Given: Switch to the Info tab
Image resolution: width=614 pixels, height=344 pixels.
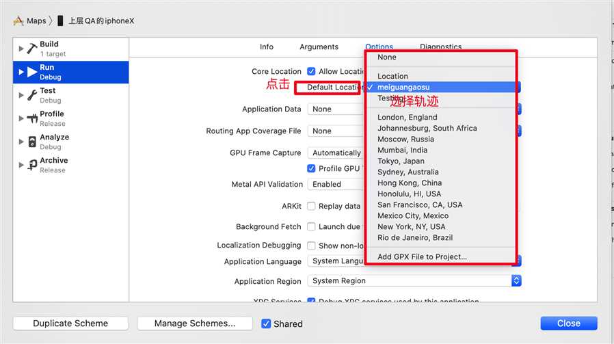Looking at the screenshot, I should point(267,47).
